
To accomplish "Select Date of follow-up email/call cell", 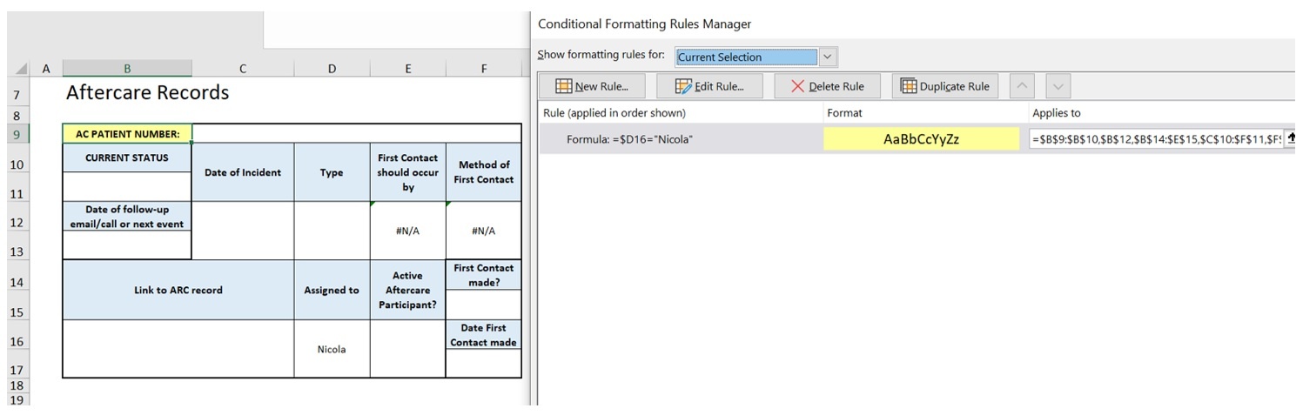I will click(127, 217).
